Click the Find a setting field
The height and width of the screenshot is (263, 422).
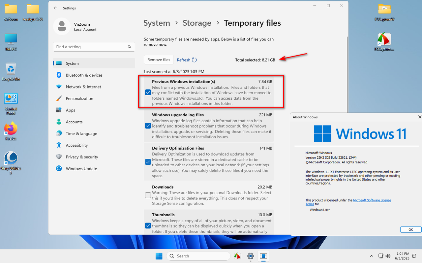tap(94, 47)
